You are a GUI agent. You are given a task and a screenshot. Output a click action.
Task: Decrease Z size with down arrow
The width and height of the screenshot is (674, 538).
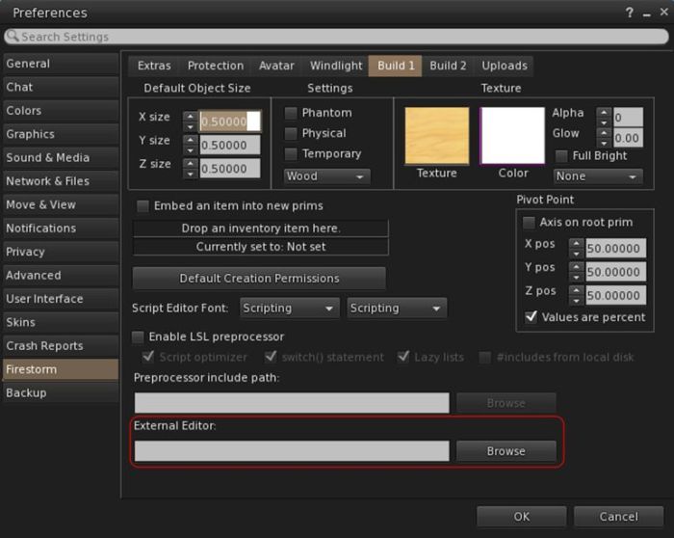(190, 174)
